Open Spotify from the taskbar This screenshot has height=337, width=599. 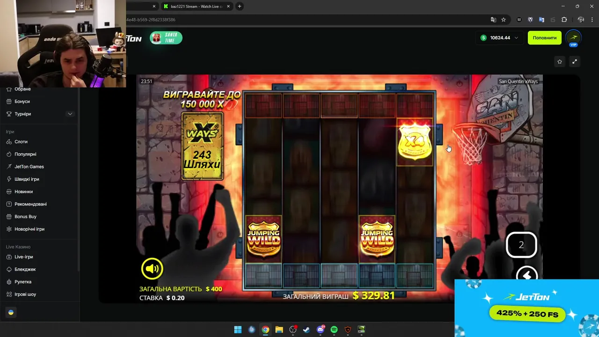click(x=334, y=330)
